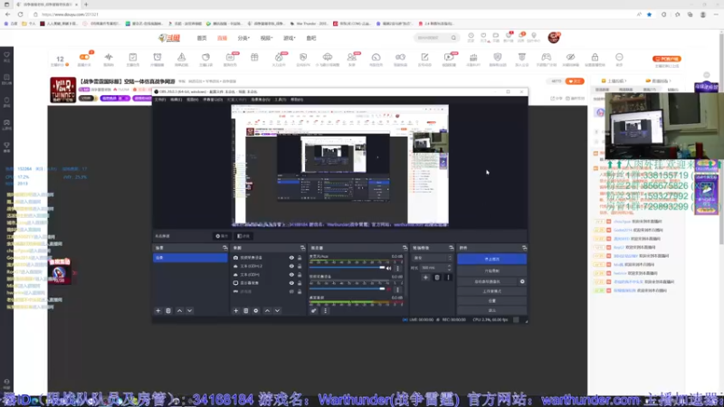This screenshot has height=407, width=724.
Task: Open OBS 视图 (View) menu
Action: (192, 99)
